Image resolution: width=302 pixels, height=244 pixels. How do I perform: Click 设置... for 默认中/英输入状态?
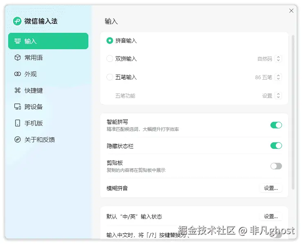pos(271,217)
